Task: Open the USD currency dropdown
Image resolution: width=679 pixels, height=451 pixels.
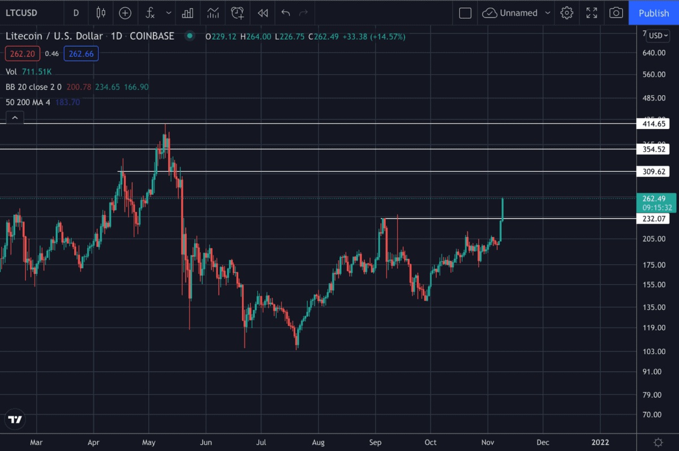Action: click(x=658, y=35)
